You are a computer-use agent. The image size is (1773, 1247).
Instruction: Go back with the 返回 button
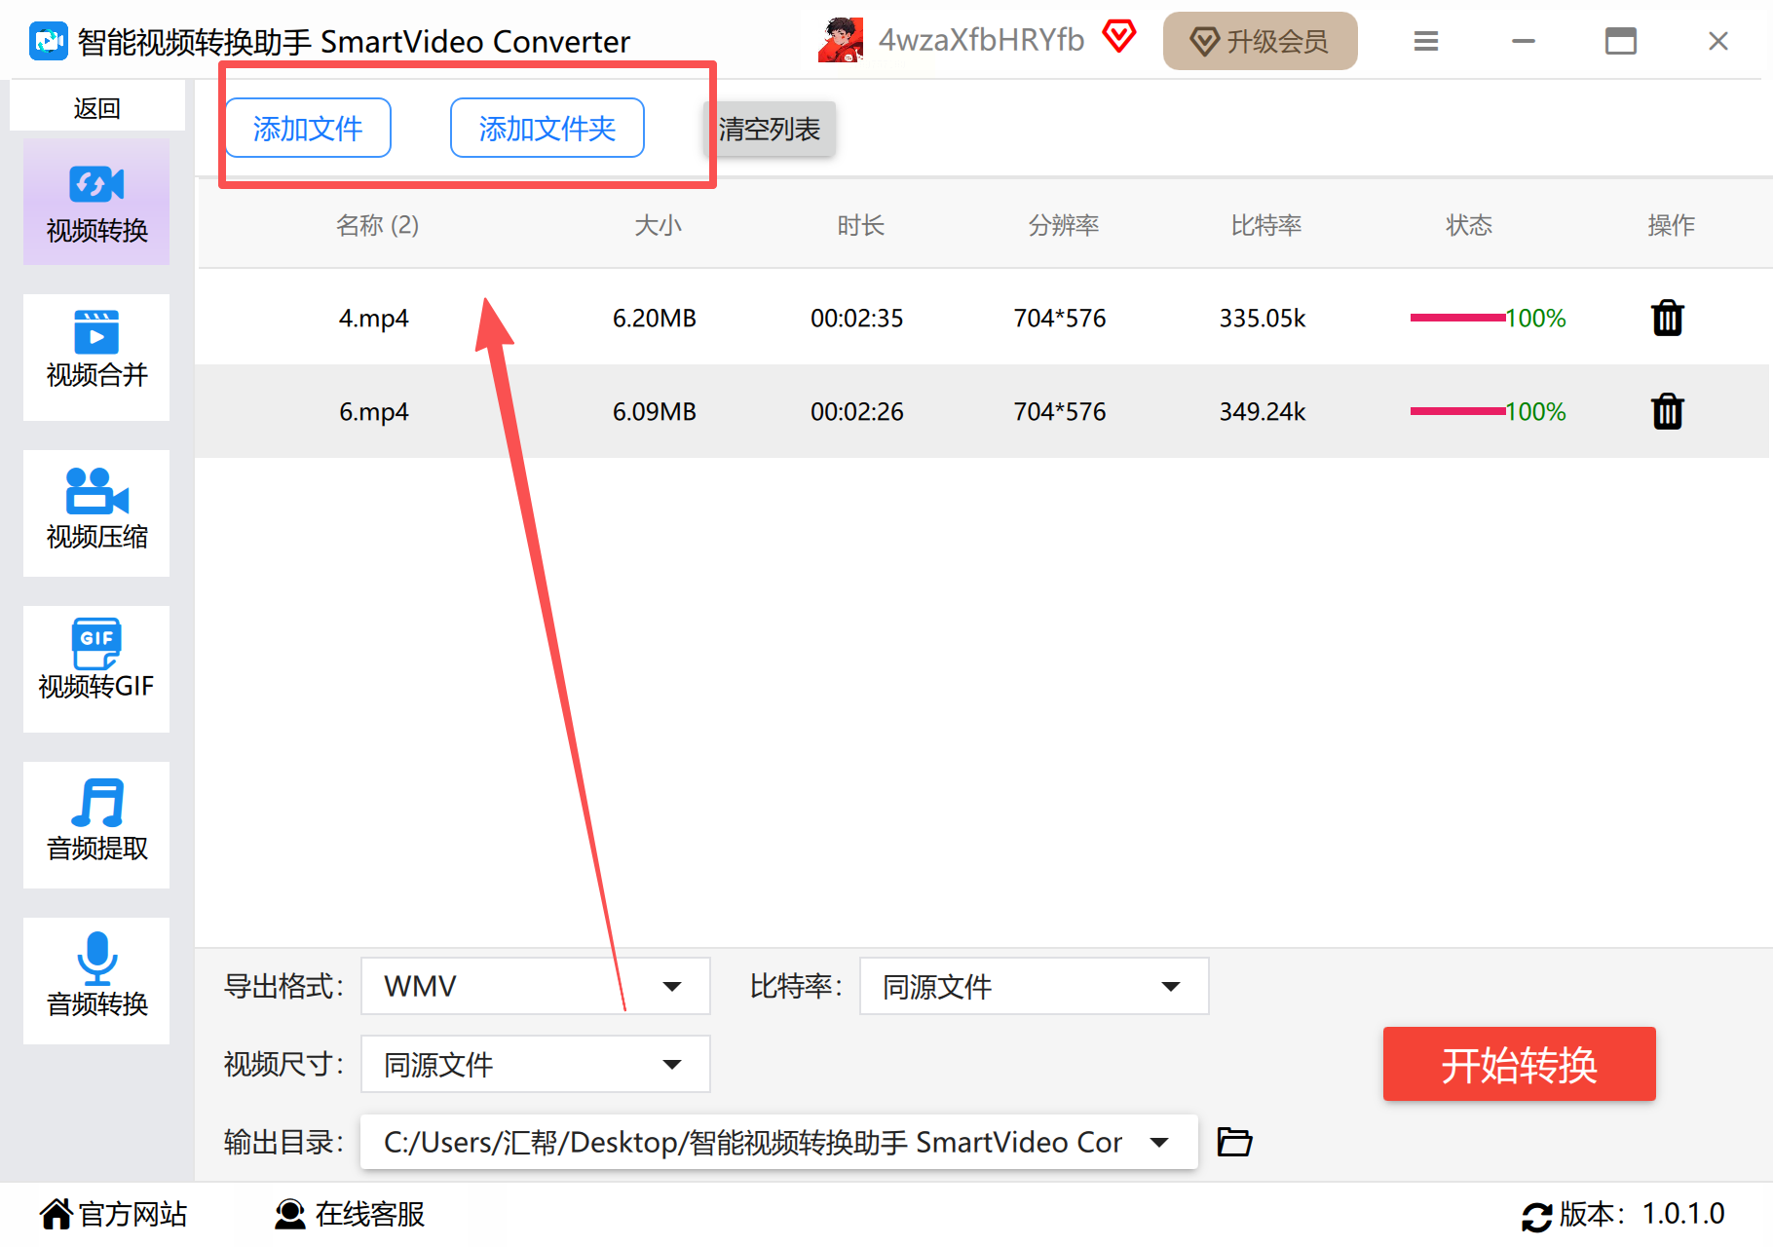tap(97, 107)
